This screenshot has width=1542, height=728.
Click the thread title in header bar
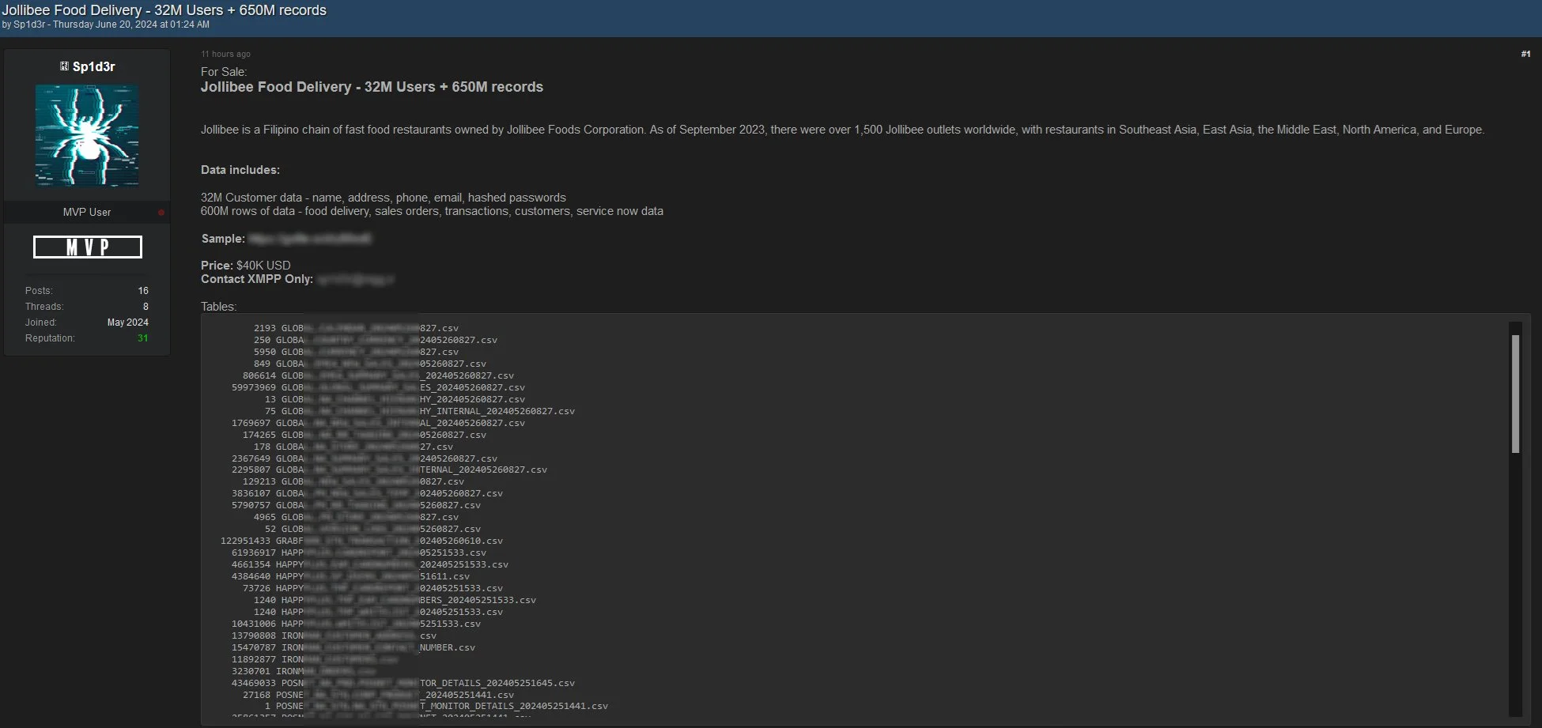(164, 10)
